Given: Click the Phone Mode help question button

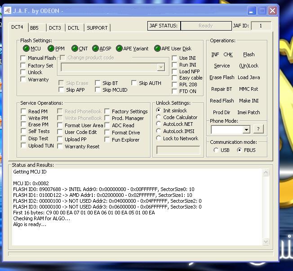Looking at the screenshot, I should [258, 129].
